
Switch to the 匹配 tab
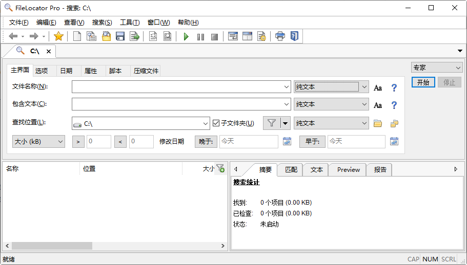coord(291,170)
